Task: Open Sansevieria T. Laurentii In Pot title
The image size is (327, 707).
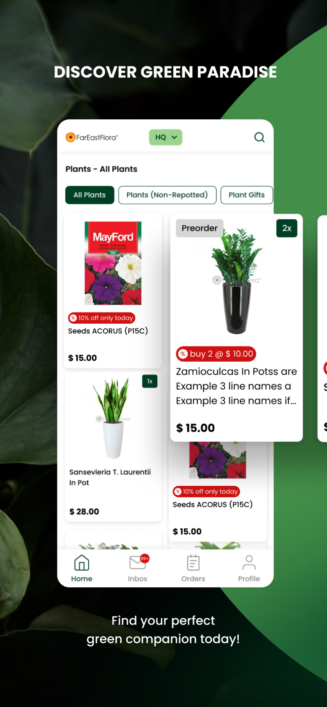Action: point(110,477)
